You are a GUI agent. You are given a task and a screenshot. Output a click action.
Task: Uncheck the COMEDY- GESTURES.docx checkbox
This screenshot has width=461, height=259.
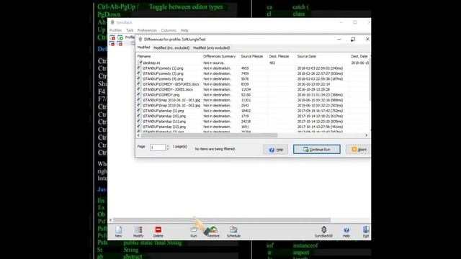tap(139, 83)
